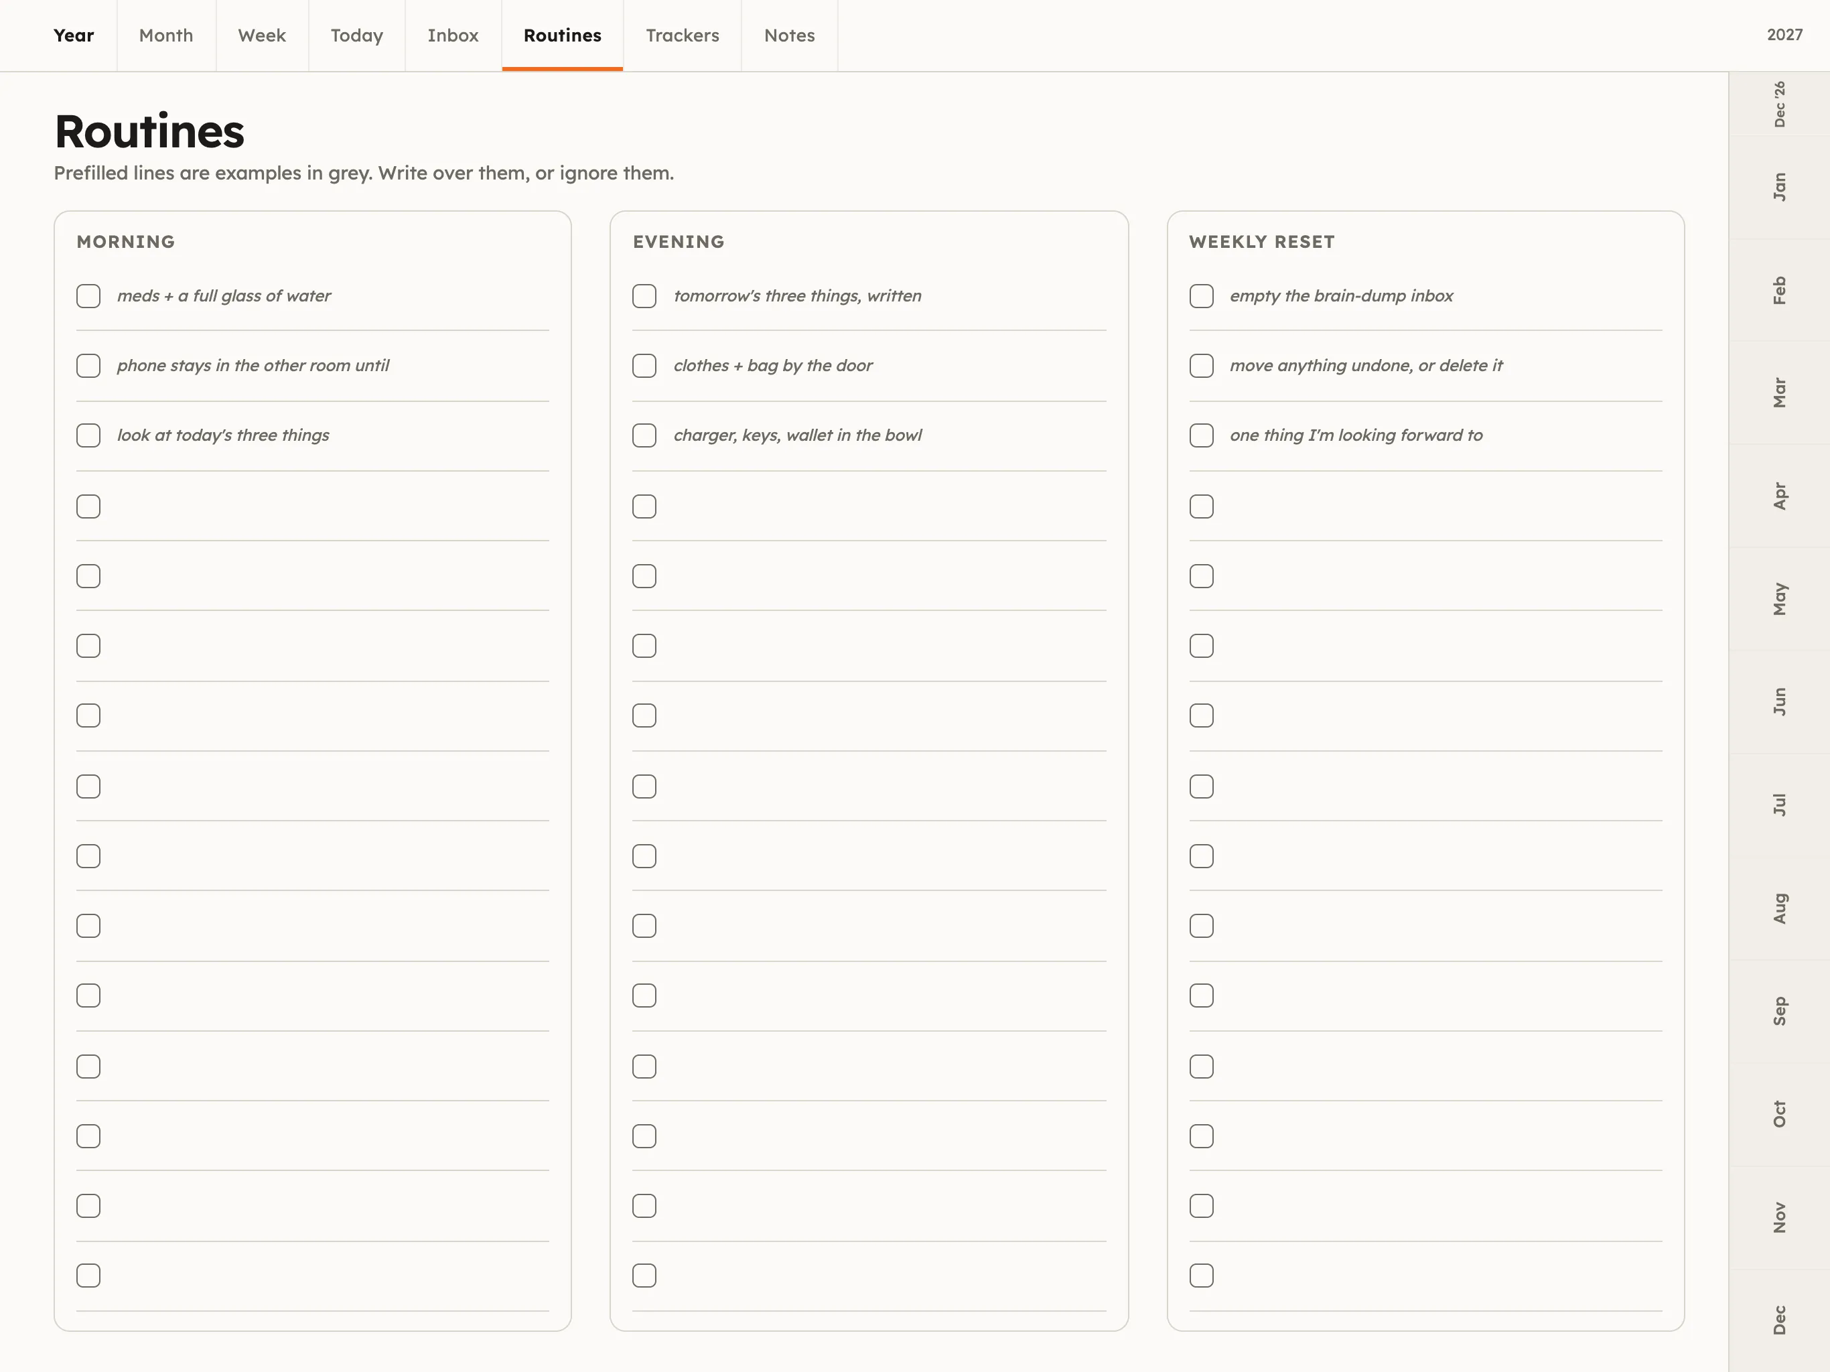The image size is (1830, 1372).
Task: Jump to the Feb side tab
Action: (1780, 291)
